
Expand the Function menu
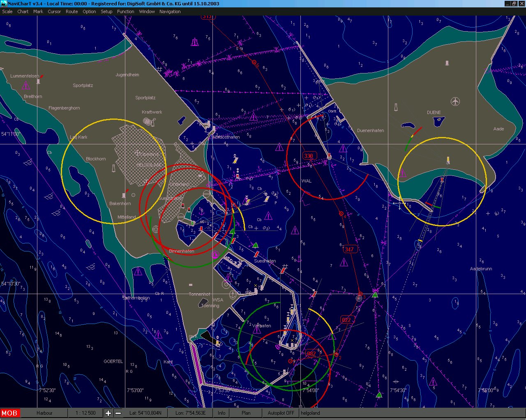(125, 11)
